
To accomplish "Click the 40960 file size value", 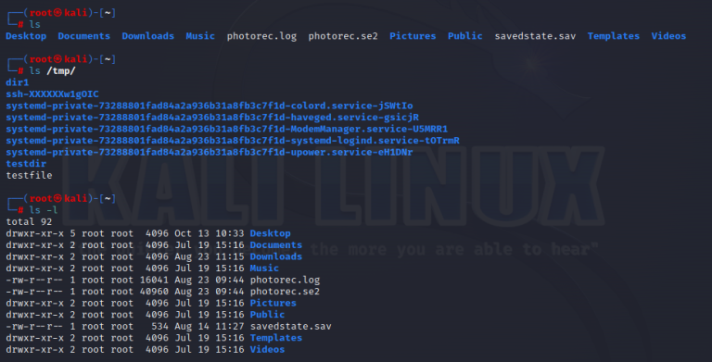I will pos(154,292).
